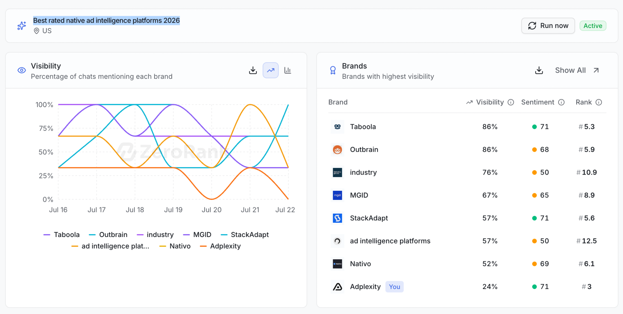Open the Sentiment column info icon
The image size is (623, 314).
tap(562, 102)
